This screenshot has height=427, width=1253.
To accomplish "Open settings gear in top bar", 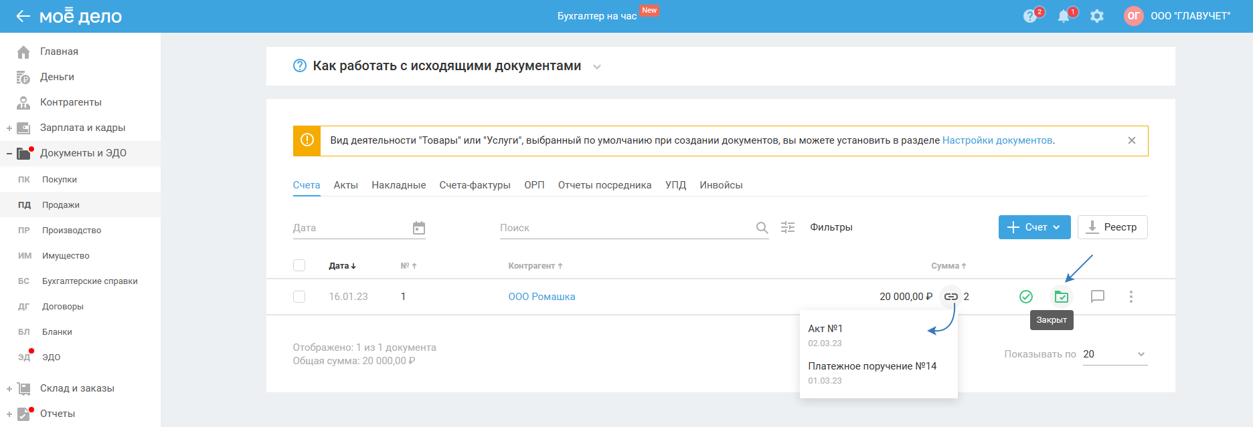I will click(1096, 17).
